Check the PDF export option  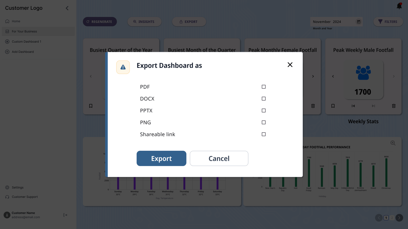click(263, 87)
